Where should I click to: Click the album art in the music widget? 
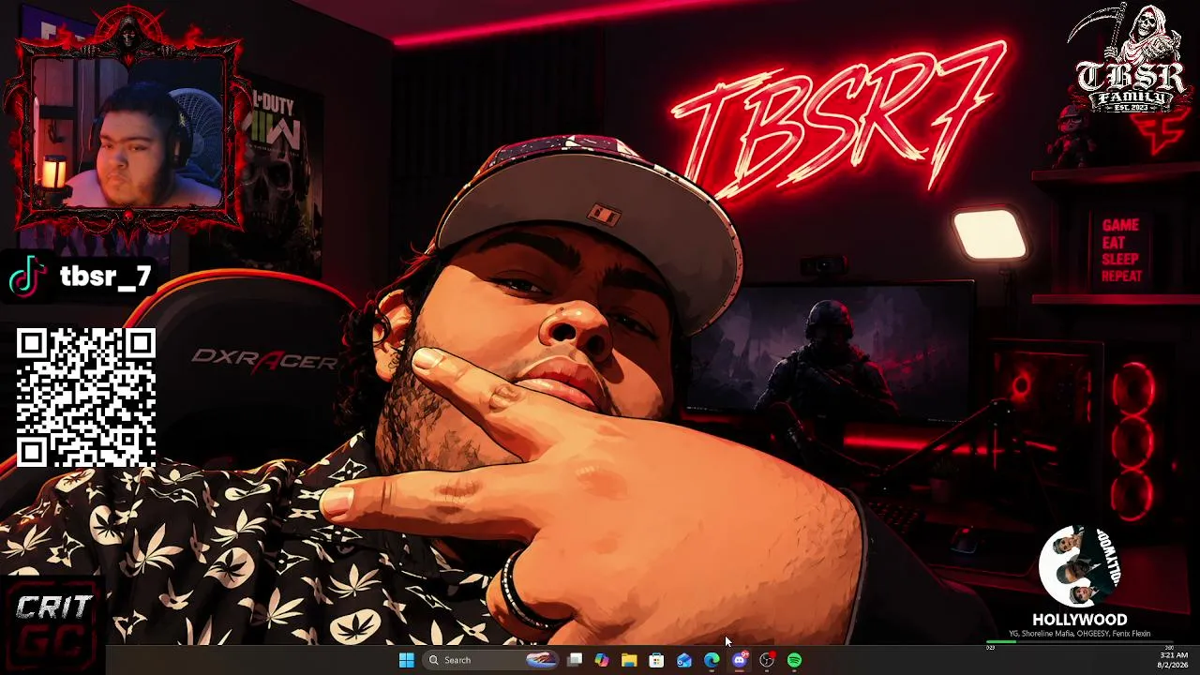(x=1079, y=566)
